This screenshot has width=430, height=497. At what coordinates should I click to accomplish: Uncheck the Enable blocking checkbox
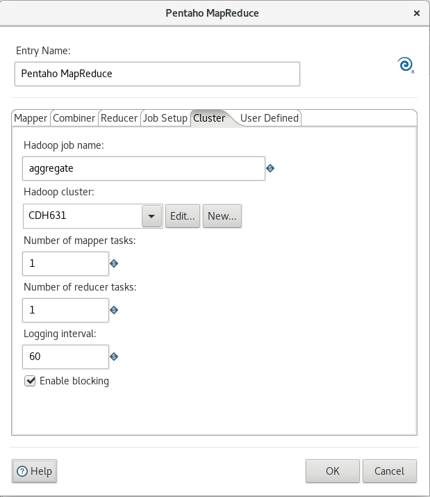[x=30, y=381]
